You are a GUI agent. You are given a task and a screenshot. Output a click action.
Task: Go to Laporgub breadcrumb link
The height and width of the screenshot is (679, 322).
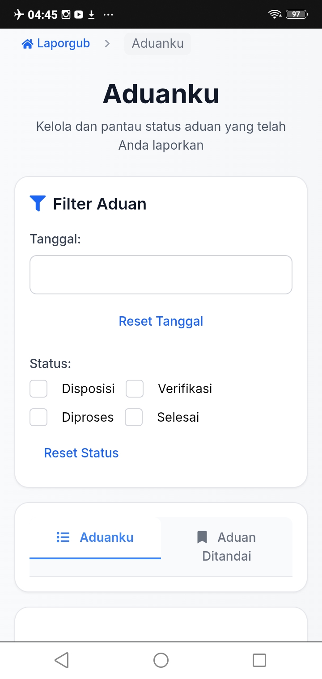(x=63, y=44)
